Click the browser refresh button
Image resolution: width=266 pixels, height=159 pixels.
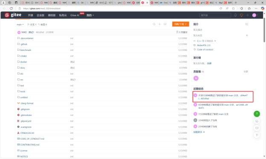(11, 9)
